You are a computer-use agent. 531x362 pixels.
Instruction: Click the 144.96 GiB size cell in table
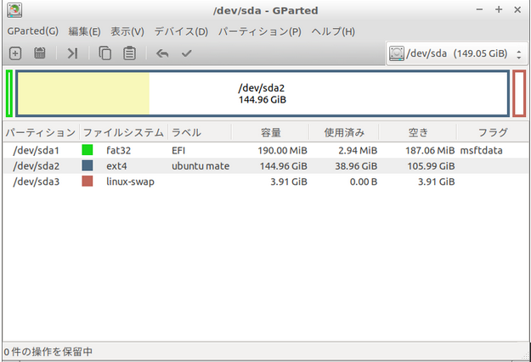284,166
